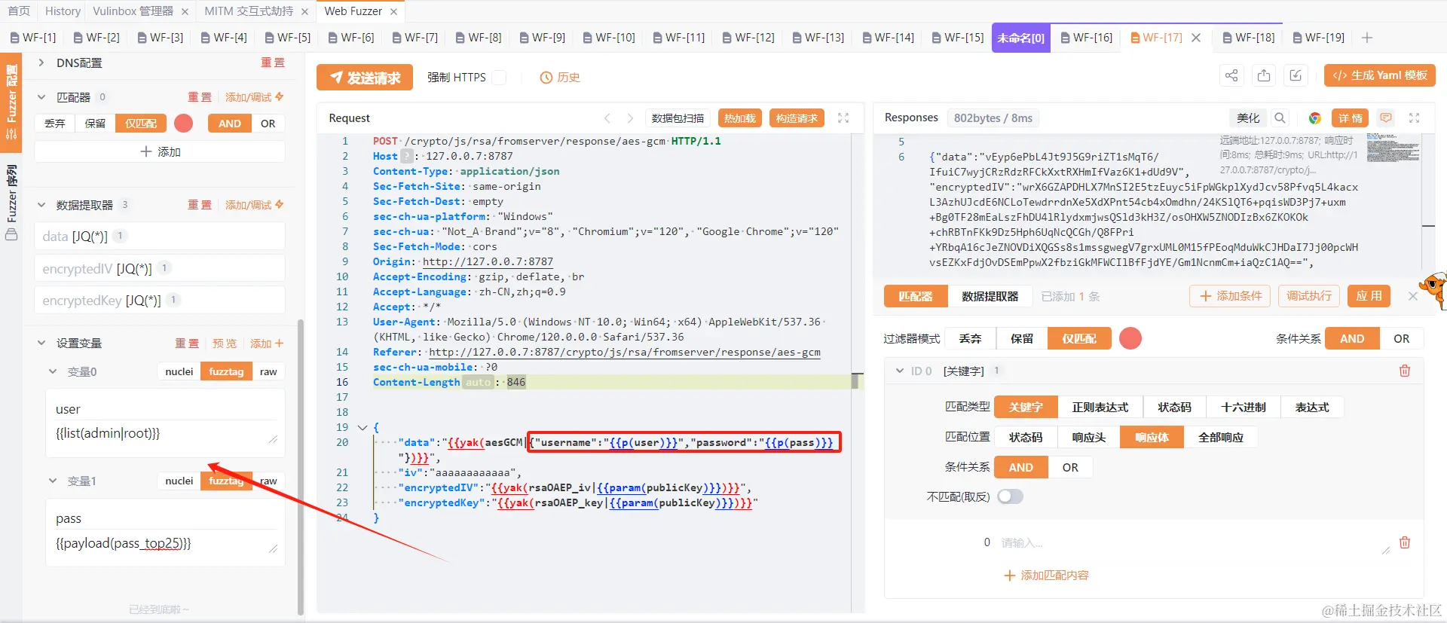1447x623 pixels.
Task: Expand the Request panel fullscreen
Action: (843, 118)
